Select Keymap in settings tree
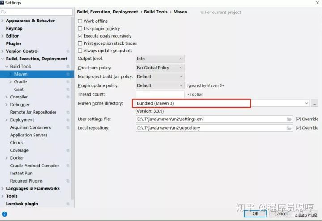This screenshot has height=221, width=322. point(14,28)
